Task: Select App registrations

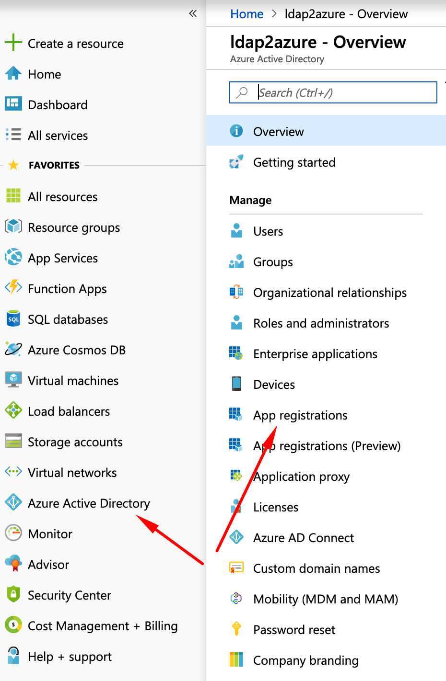Action: 300,415
